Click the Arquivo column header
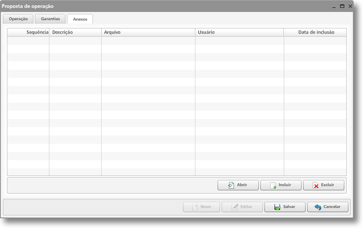This screenshot has height=229, width=364. pos(148,32)
